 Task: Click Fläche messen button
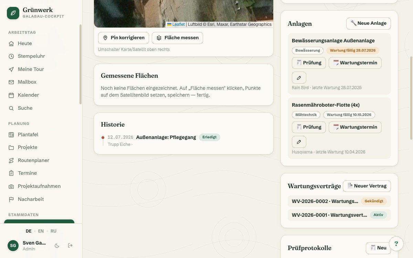pyautogui.click(x=177, y=38)
